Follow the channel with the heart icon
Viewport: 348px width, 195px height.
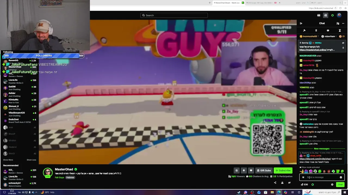point(251,171)
